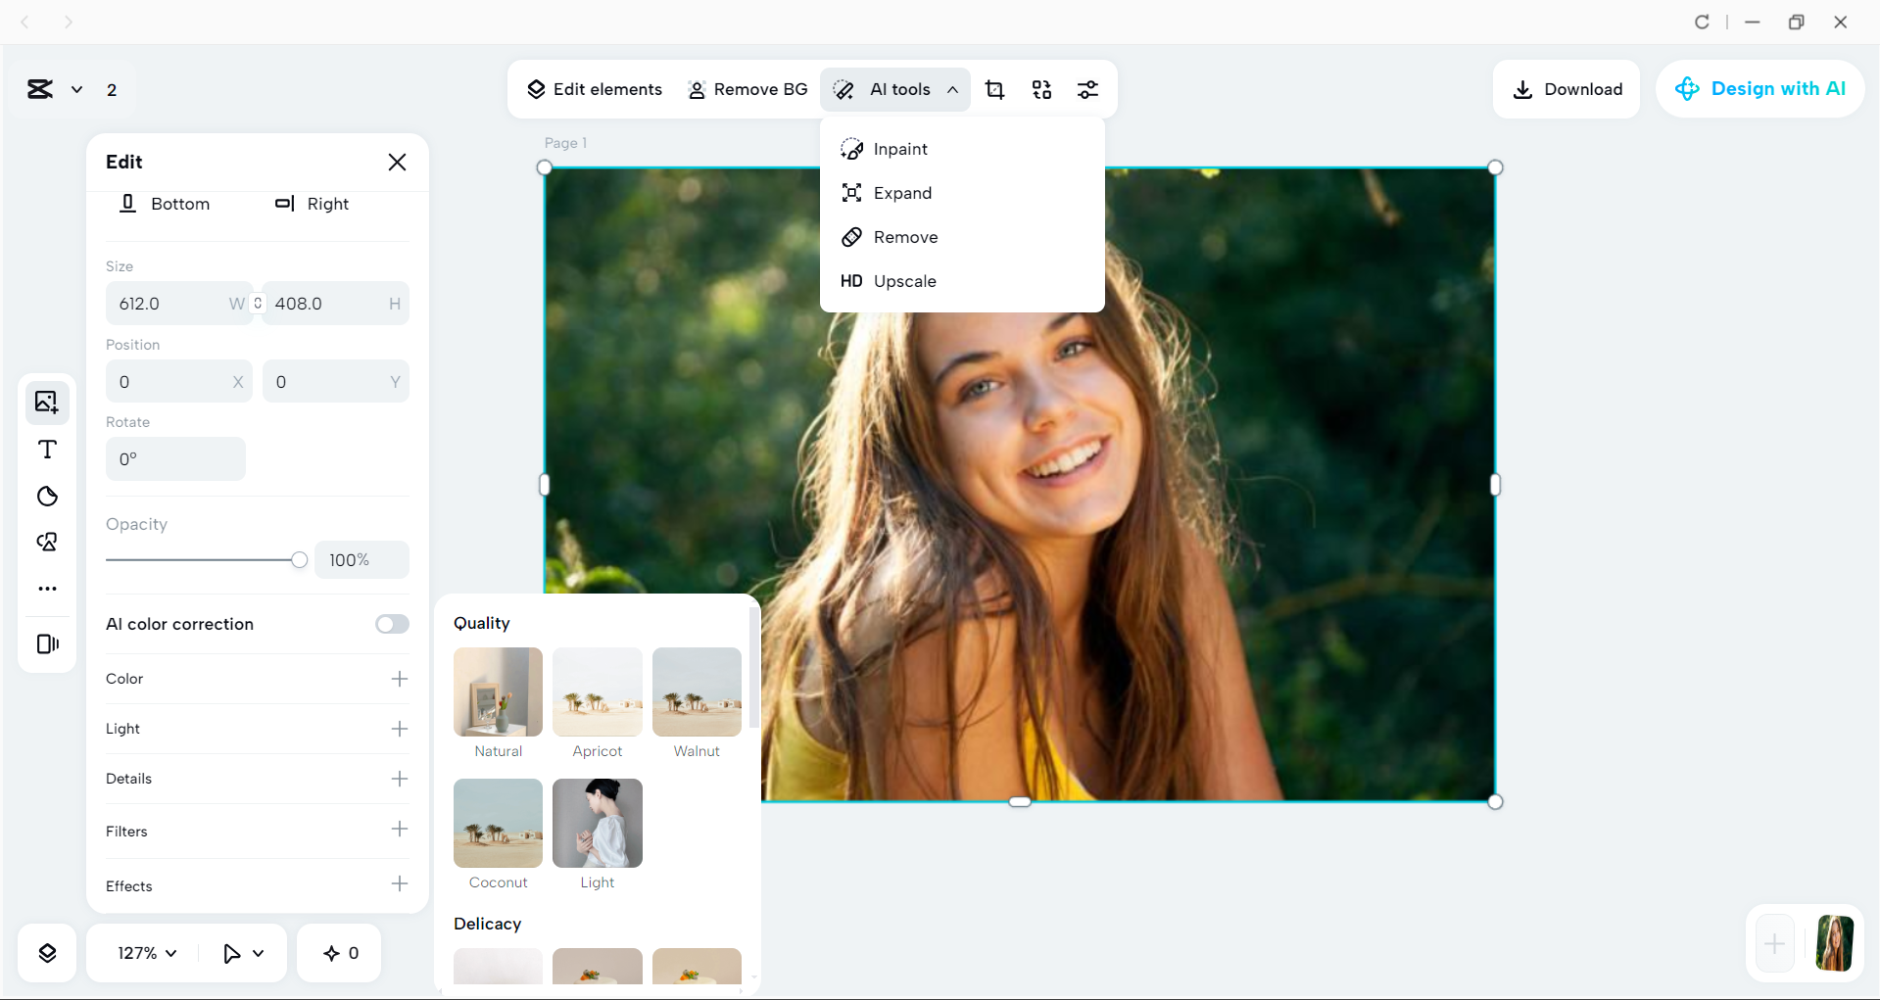
Task: Toggle AI color correction switch
Action: tap(392, 624)
